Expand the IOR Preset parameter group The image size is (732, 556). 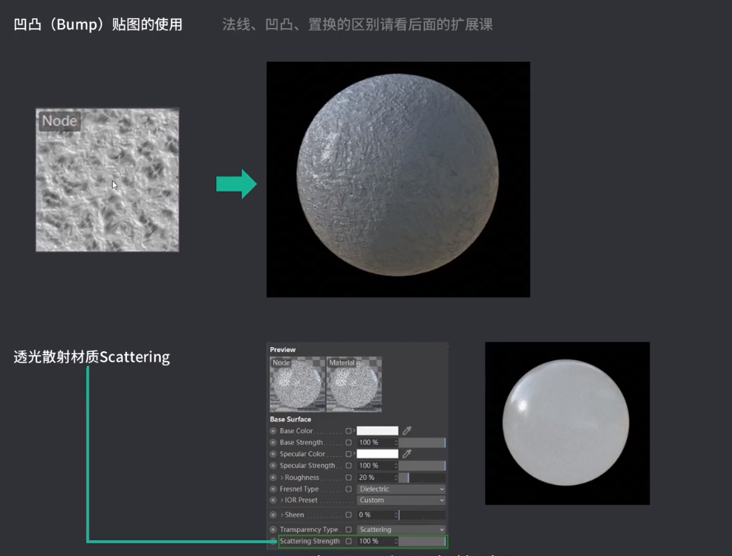282,500
